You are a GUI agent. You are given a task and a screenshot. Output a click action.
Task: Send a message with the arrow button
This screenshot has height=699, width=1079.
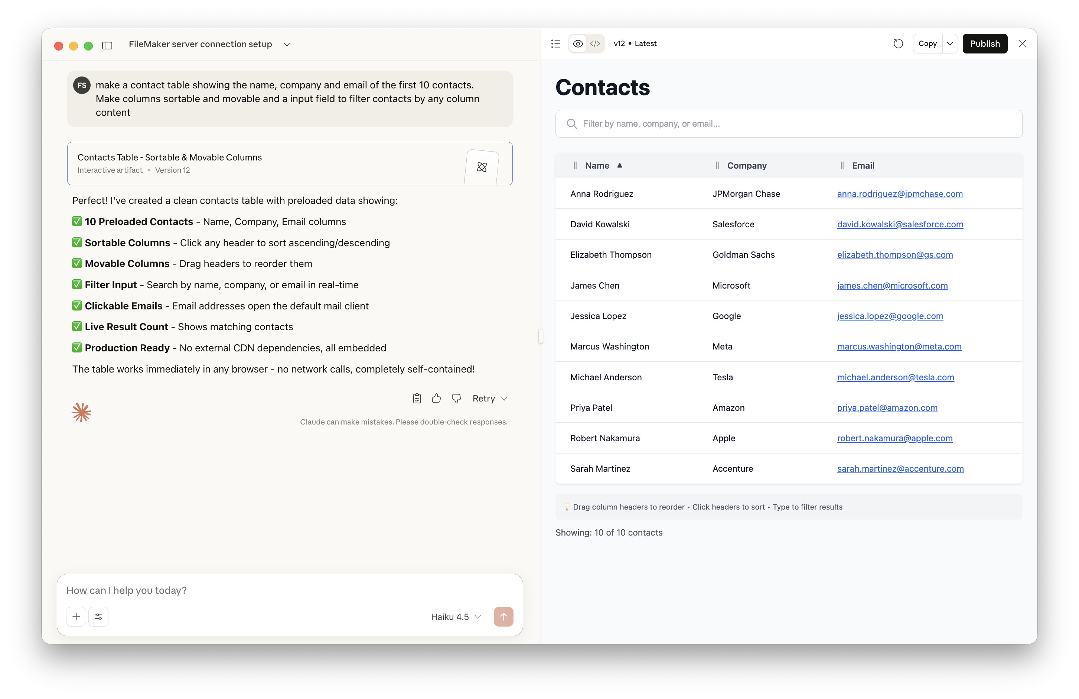504,617
